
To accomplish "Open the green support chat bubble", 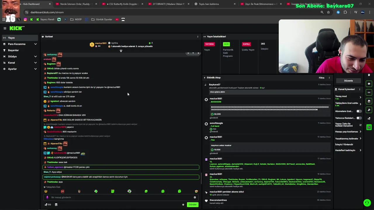I will 367,203.
